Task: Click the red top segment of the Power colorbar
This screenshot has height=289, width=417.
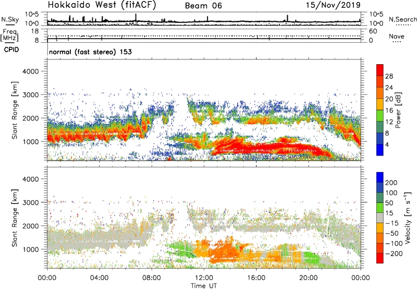Action: pyautogui.click(x=380, y=70)
